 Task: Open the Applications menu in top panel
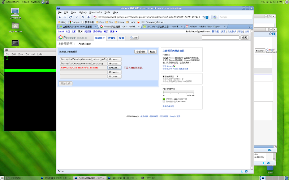pos(13,2)
